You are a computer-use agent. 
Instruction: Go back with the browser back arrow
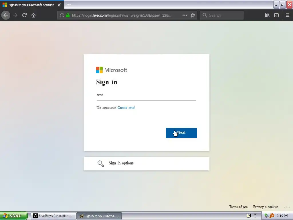click(x=6, y=15)
